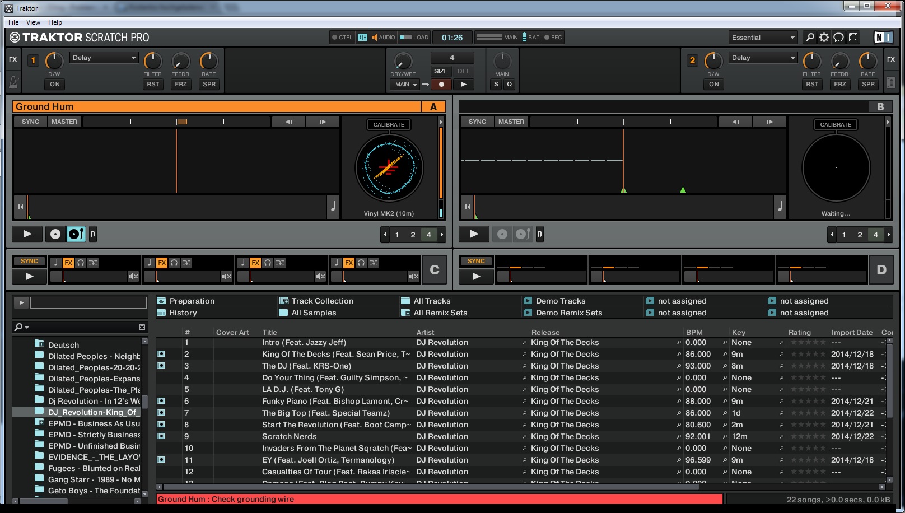Toggle FRZ on FX unit 1
The width and height of the screenshot is (905, 513).
tap(181, 85)
